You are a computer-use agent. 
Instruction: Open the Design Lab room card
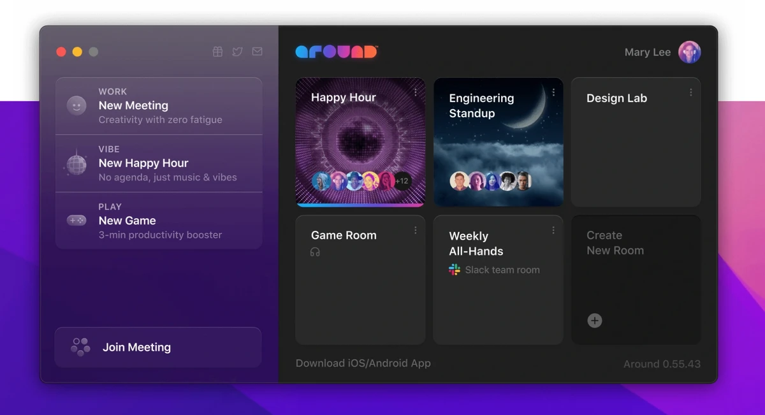636,142
